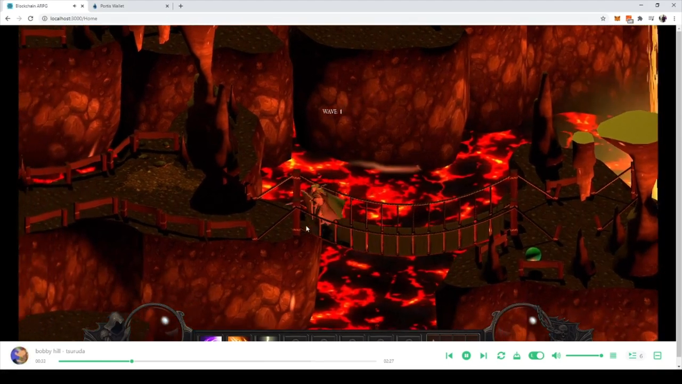
Task: Open the lyrics lines icon
Action: [x=613, y=356]
